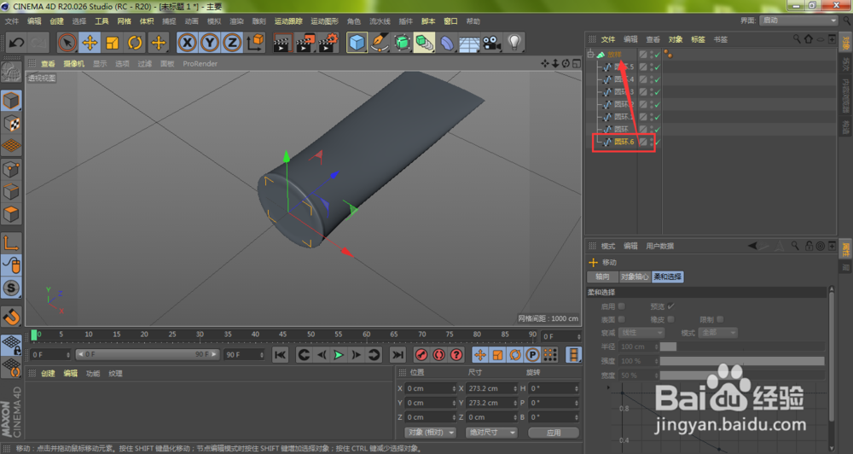Click the Undo arrow icon
This screenshot has width=853, height=454.
pos(16,42)
